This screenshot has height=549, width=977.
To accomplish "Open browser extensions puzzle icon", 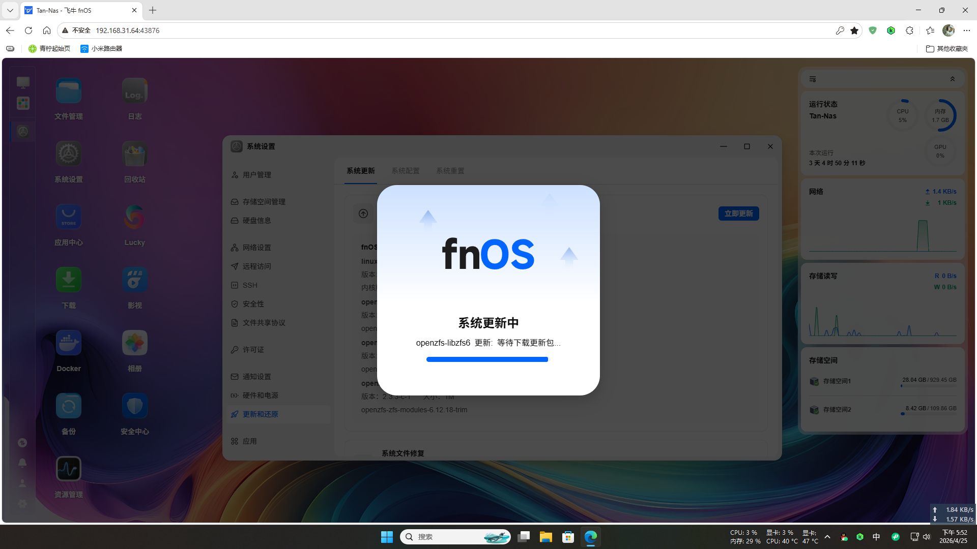I will [x=910, y=30].
